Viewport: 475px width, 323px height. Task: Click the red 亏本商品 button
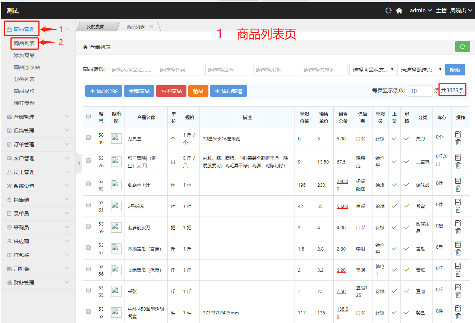click(x=171, y=91)
